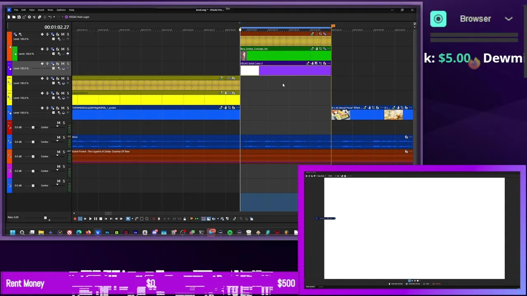Mute video track 1 with the M button
The image size is (527, 296).
(x=63, y=35)
